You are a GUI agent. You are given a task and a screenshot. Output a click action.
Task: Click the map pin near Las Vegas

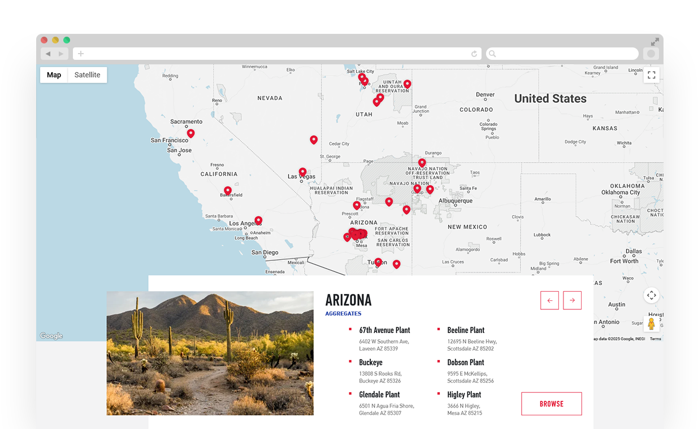pos(302,172)
